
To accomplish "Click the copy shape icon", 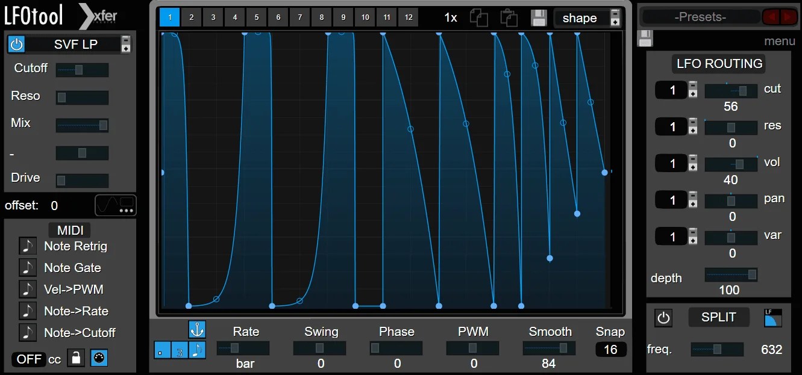I will click(x=479, y=17).
